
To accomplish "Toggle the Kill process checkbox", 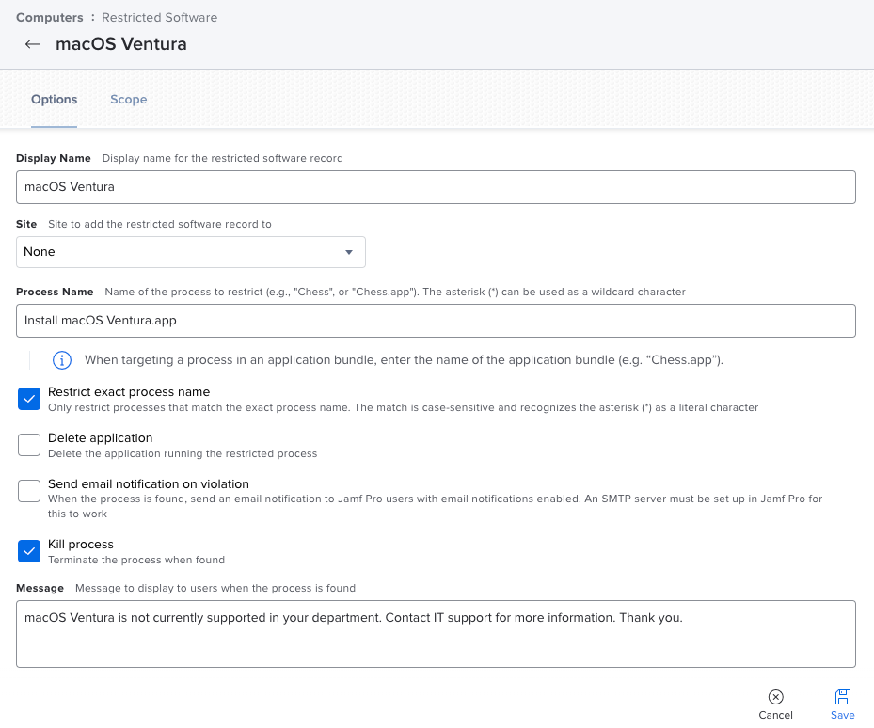I will [29, 551].
